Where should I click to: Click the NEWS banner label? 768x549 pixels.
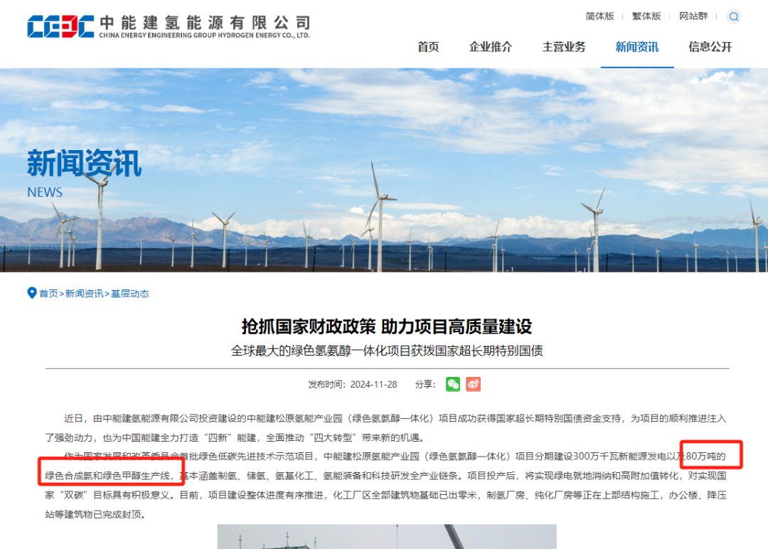[45, 193]
